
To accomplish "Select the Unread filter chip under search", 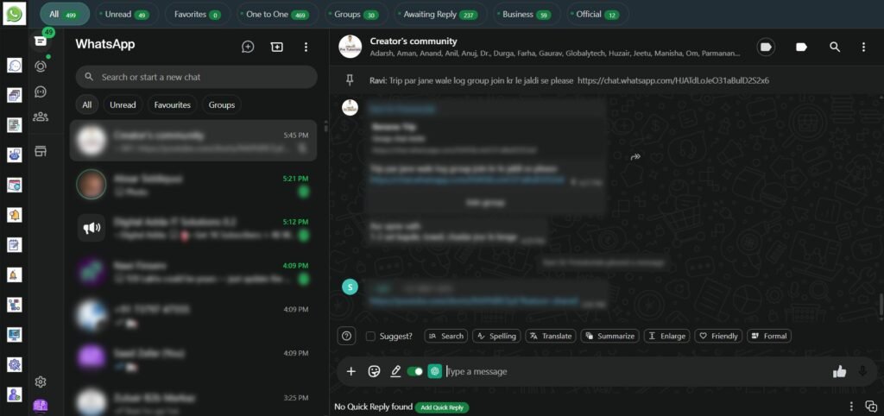I will [x=123, y=104].
